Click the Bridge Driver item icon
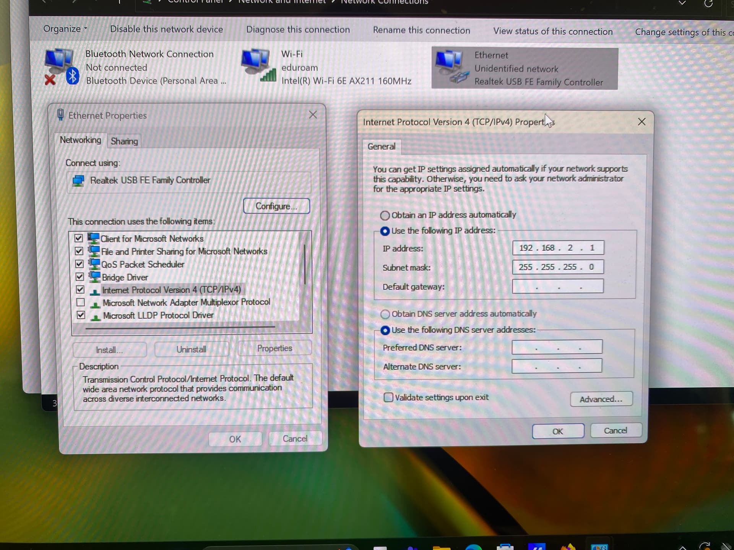 click(x=94, y=277)
